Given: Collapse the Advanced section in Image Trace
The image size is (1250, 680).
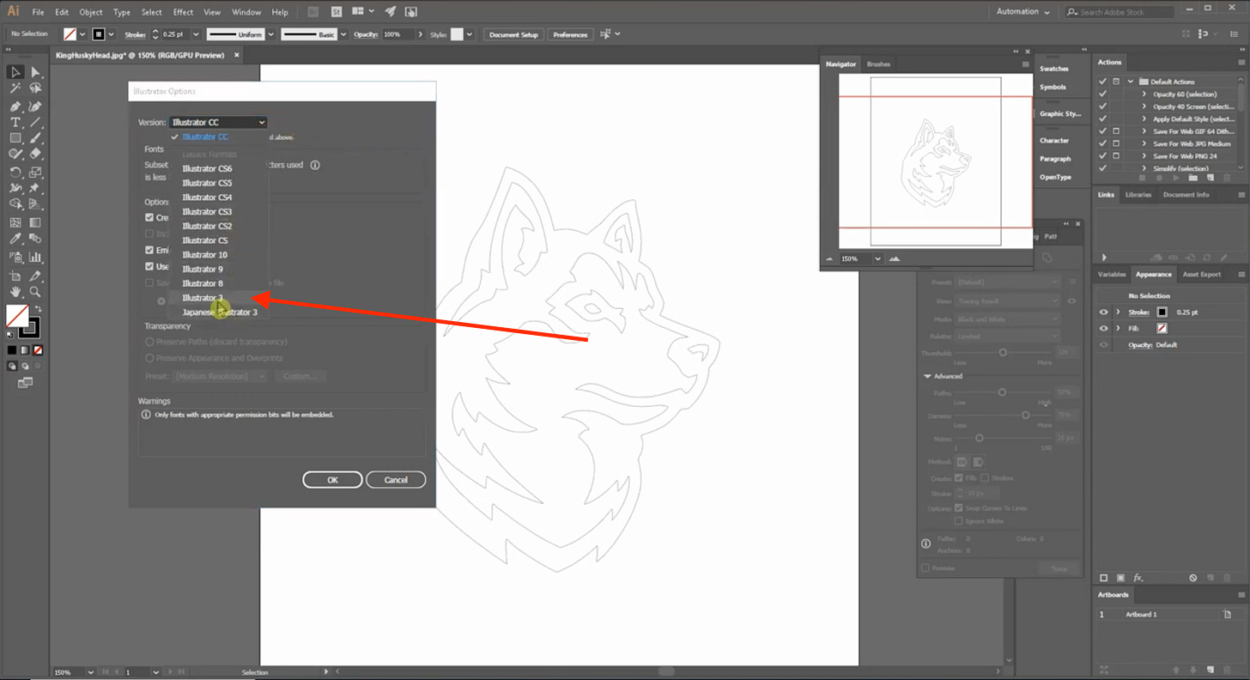Looking at the screenshot, I should 928,376.
